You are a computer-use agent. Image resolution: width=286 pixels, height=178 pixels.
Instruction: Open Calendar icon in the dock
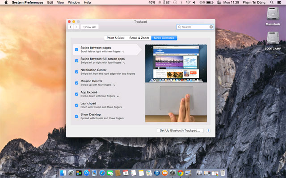(x=126, y=173)
